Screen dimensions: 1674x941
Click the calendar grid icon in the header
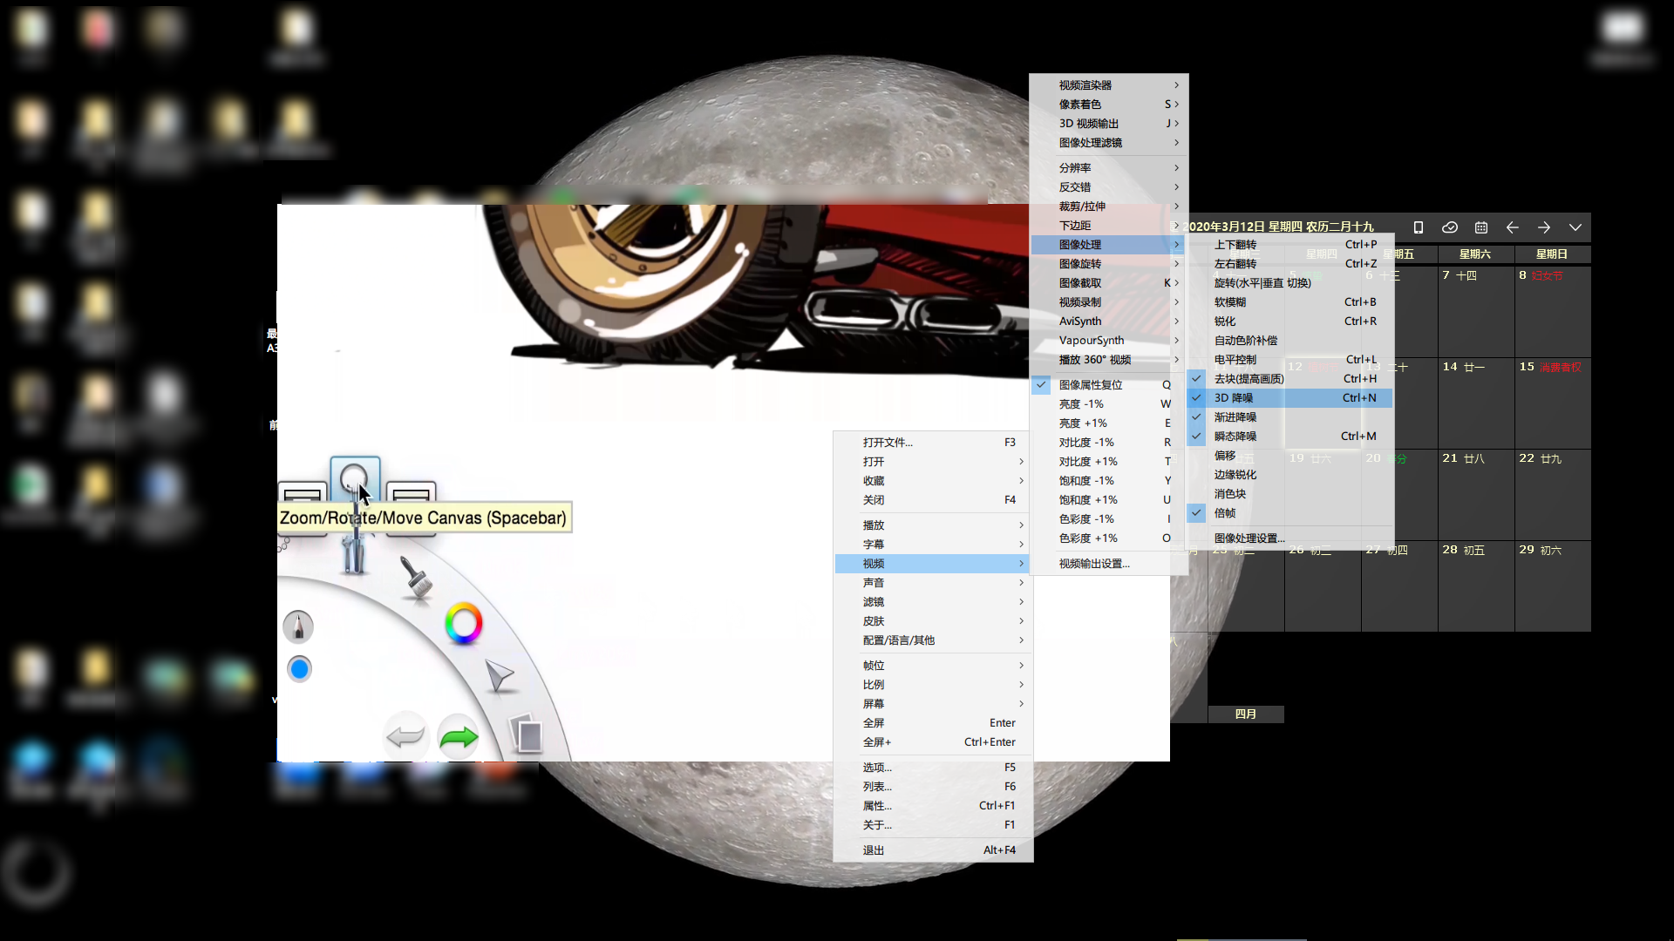tap(1481, 227)
